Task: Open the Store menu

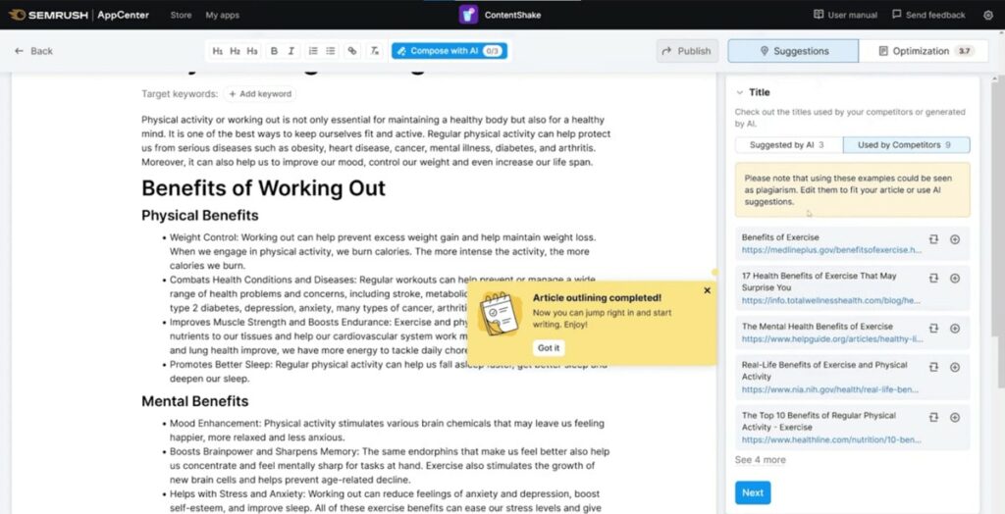Action: click(x=181, y=15)
